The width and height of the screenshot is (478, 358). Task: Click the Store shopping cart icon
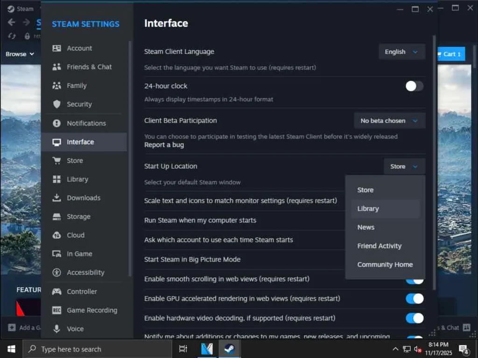[x=56, y=160]
